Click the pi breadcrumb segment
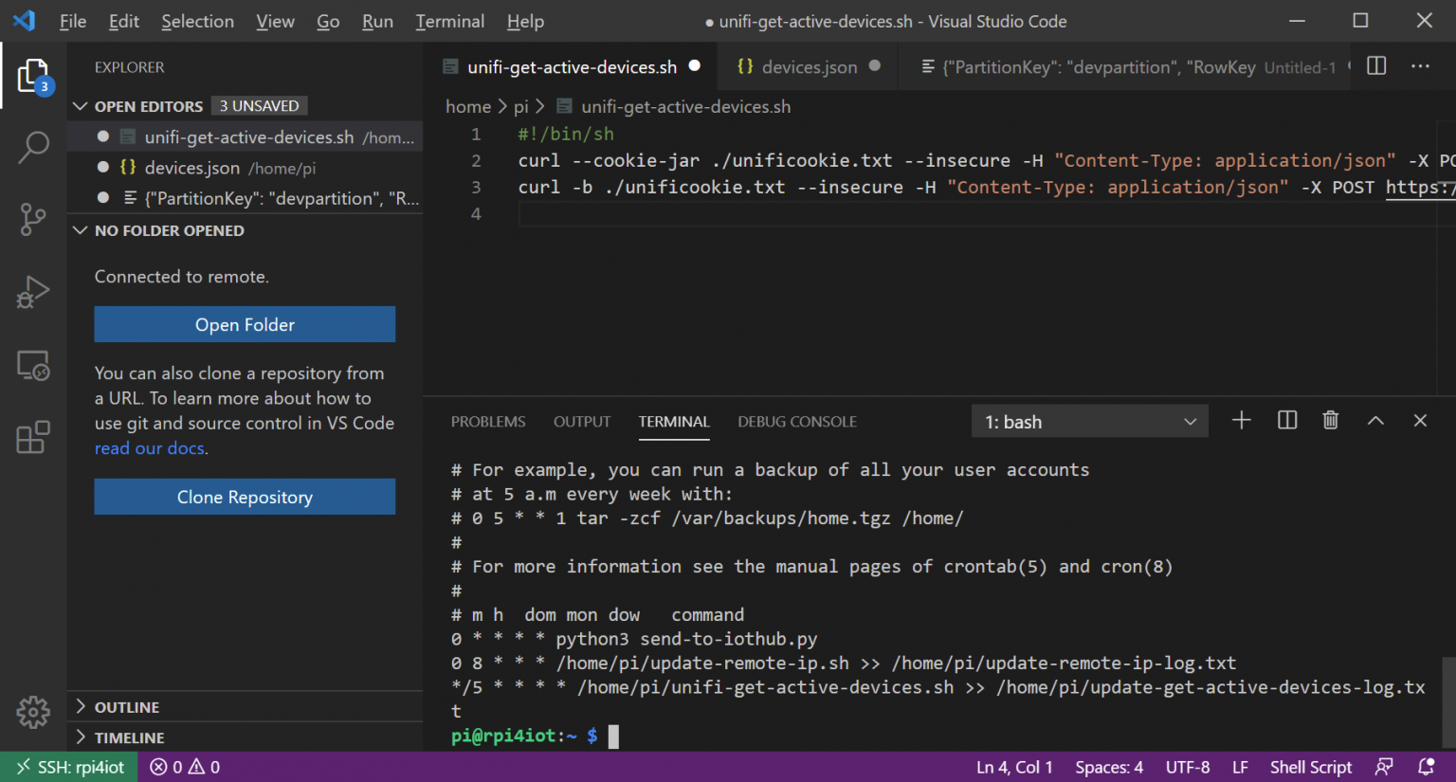 520,106
